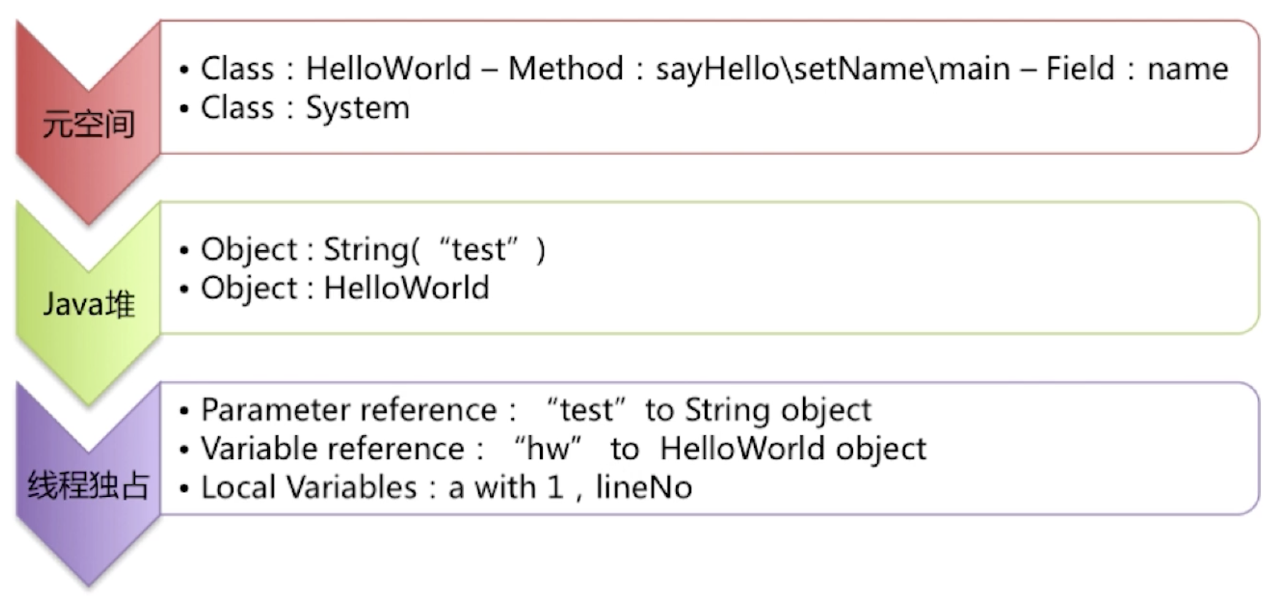This screenshot has height=606, width=1274.
Task: Click the "Class : System" text
Action: tap(305, 108)
